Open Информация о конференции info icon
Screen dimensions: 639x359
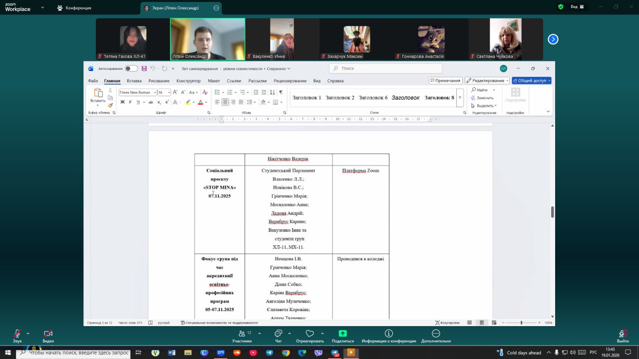click(x=388, y=334)
